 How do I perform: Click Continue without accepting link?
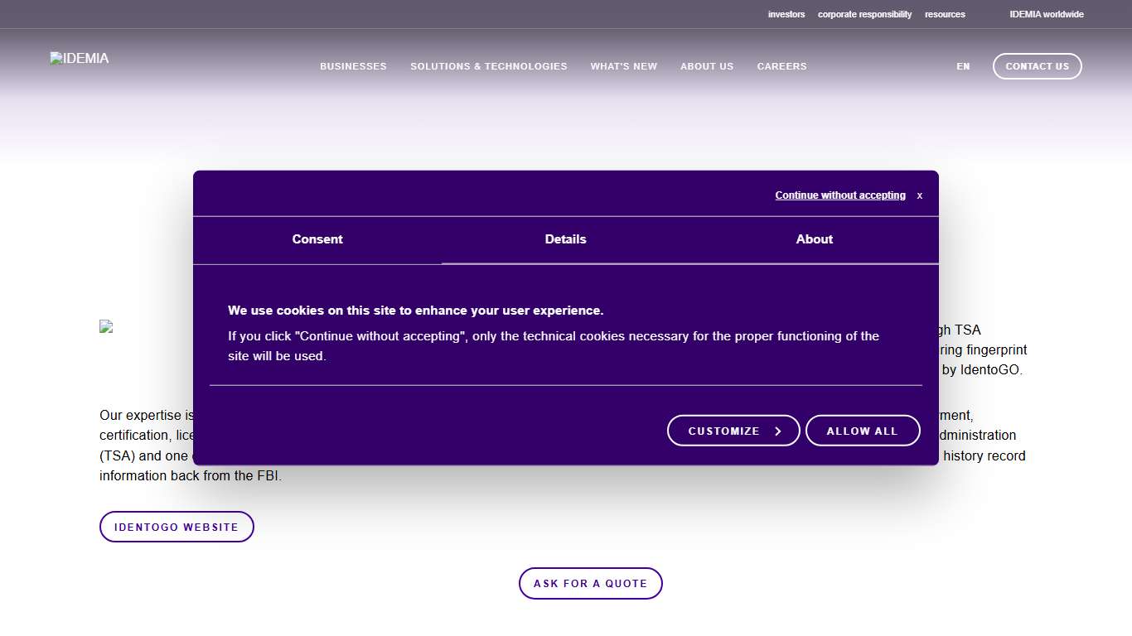839,195
